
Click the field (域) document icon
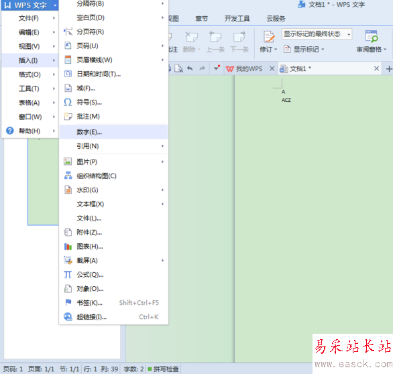point(68,88)
